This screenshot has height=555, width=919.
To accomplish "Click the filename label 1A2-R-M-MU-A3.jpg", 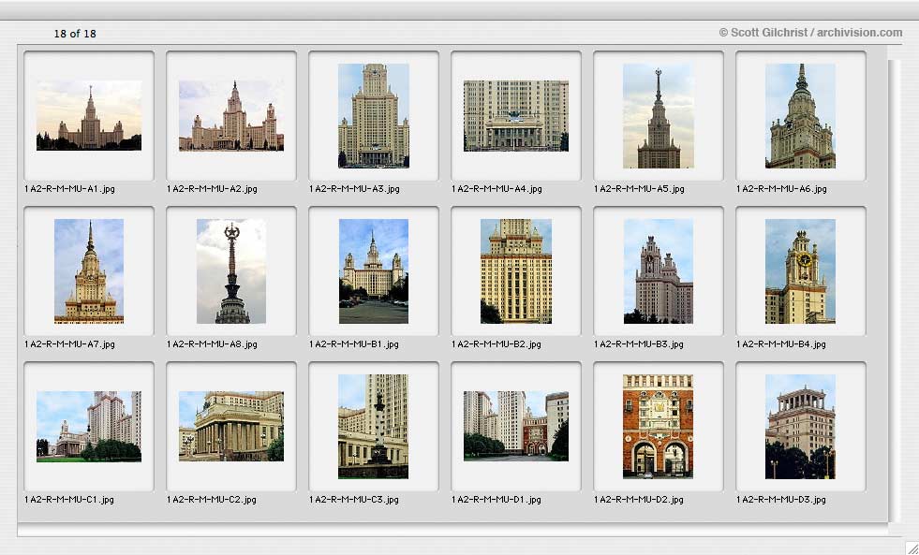I will 355,188.
